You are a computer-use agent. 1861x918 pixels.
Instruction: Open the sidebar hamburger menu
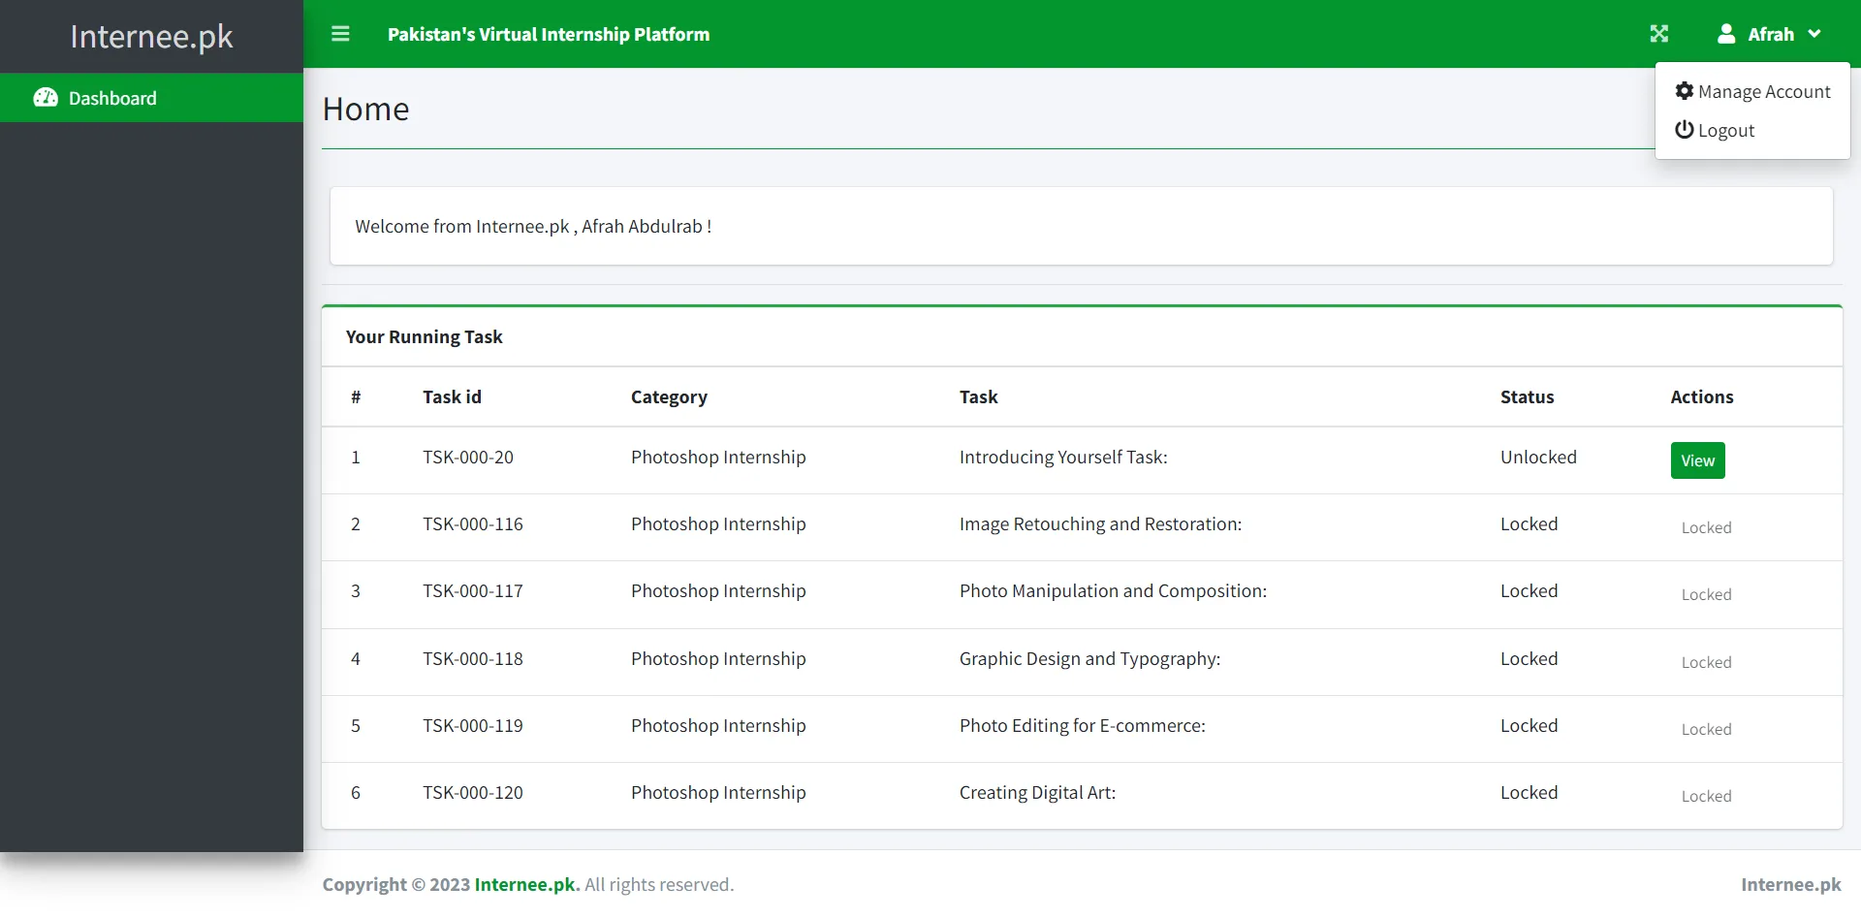click(340, 33)
